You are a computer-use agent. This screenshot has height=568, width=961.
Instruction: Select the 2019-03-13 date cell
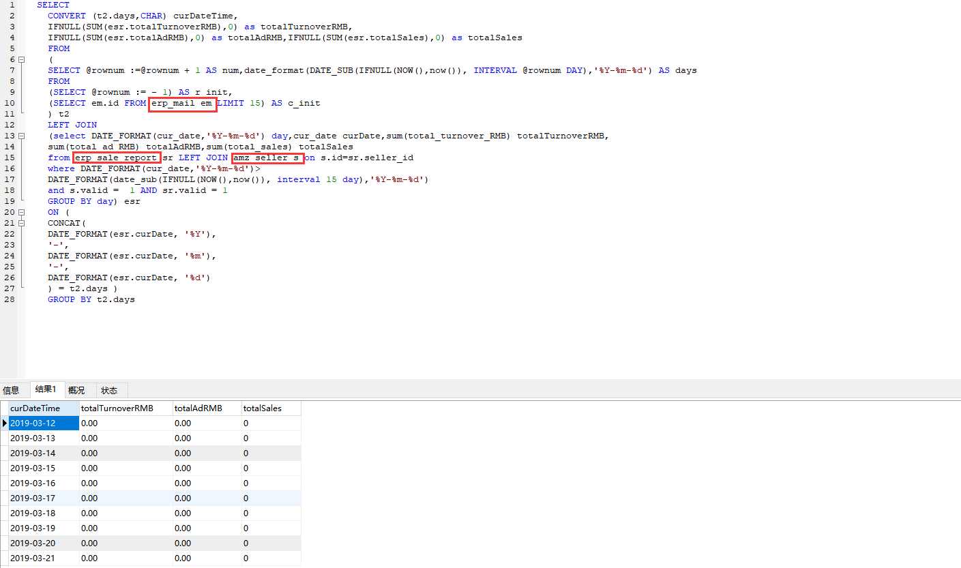point(44,438)
